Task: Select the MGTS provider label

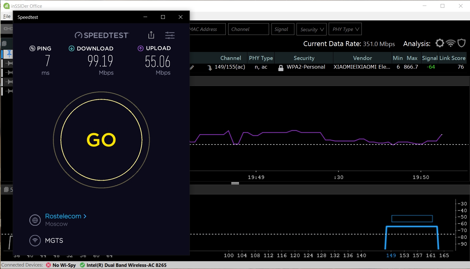Action: 54,241
